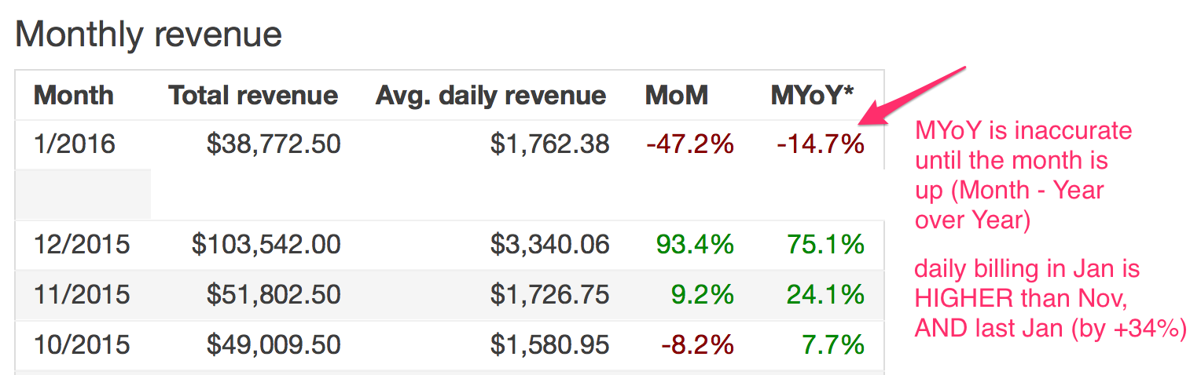The image size is (1201, 375).
Task: Click the -14.7% MYoY value
Action: [820, 144]
